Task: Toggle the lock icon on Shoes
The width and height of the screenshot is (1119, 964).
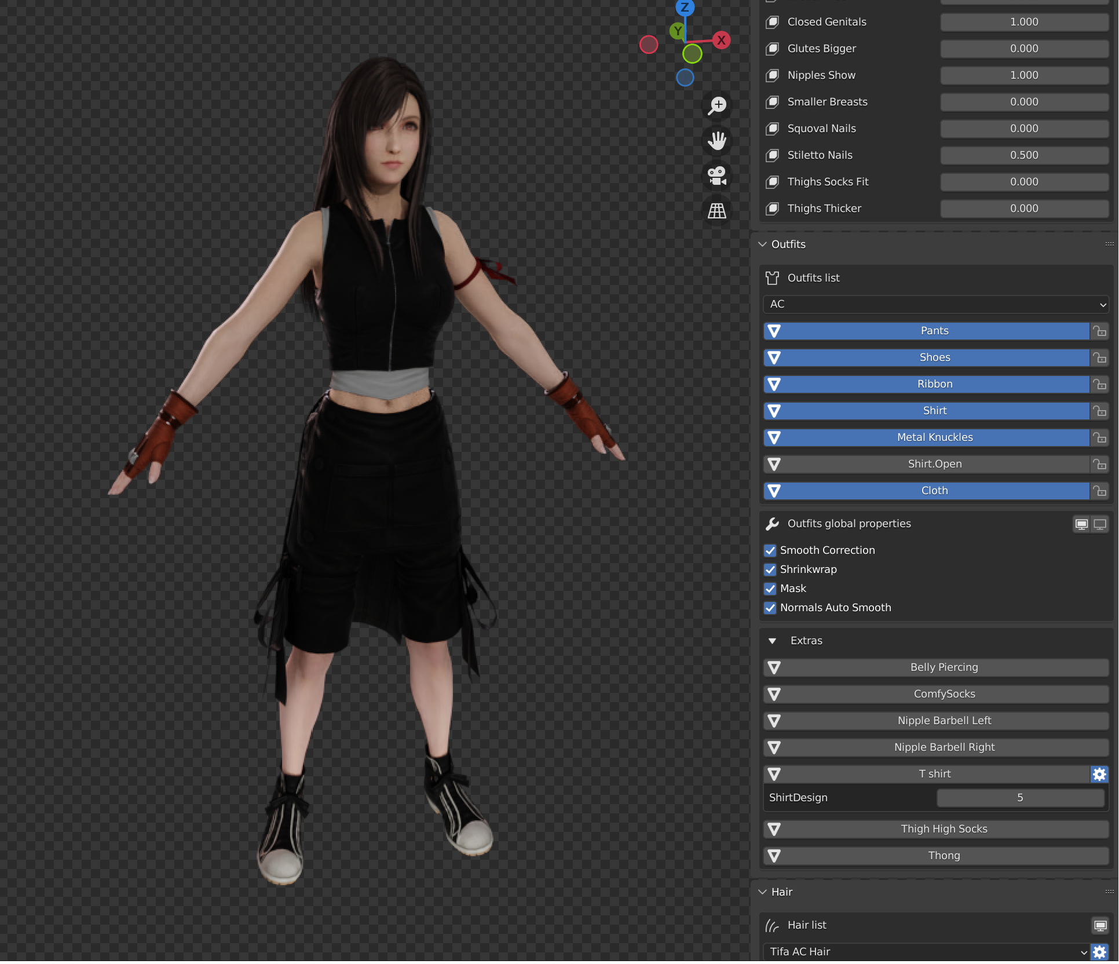Action: 1099,358
